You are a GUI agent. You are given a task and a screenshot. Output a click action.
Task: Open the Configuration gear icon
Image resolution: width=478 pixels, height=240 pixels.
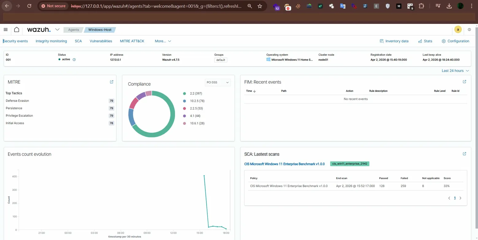443,41
